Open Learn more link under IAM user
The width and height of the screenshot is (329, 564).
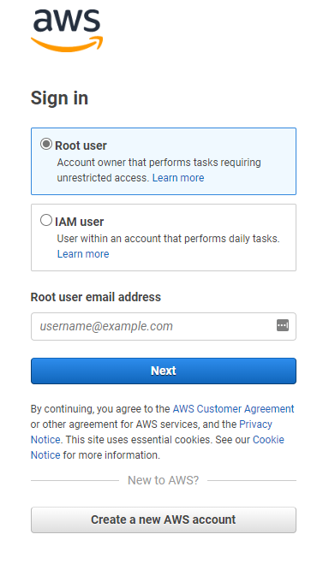(83, 254)
